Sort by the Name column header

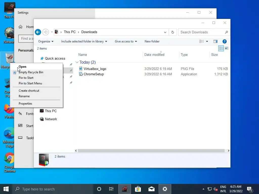click(x=83, y=55)
